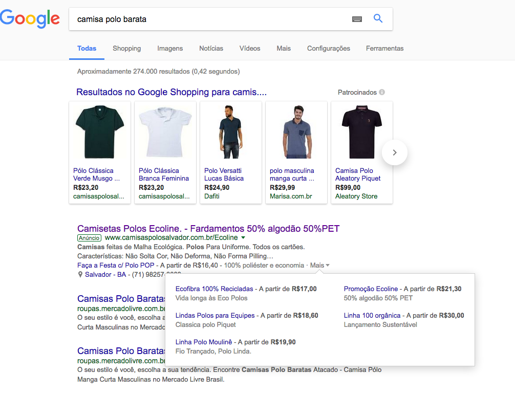Open Polo Versatti Lucas Básica link
Viewport: 515px width, 396px height.
click(x=224, y=174)
